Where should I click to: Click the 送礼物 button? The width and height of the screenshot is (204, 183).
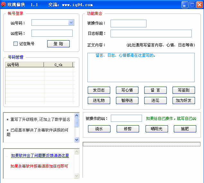coord(99,101)
